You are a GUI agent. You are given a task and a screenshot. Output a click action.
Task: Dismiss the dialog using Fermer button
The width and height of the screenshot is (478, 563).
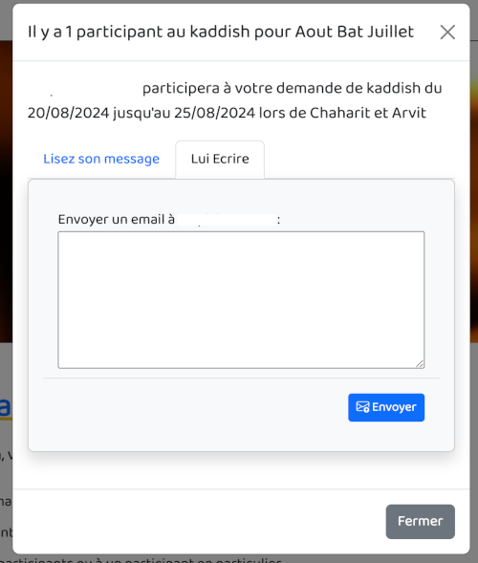421,521
